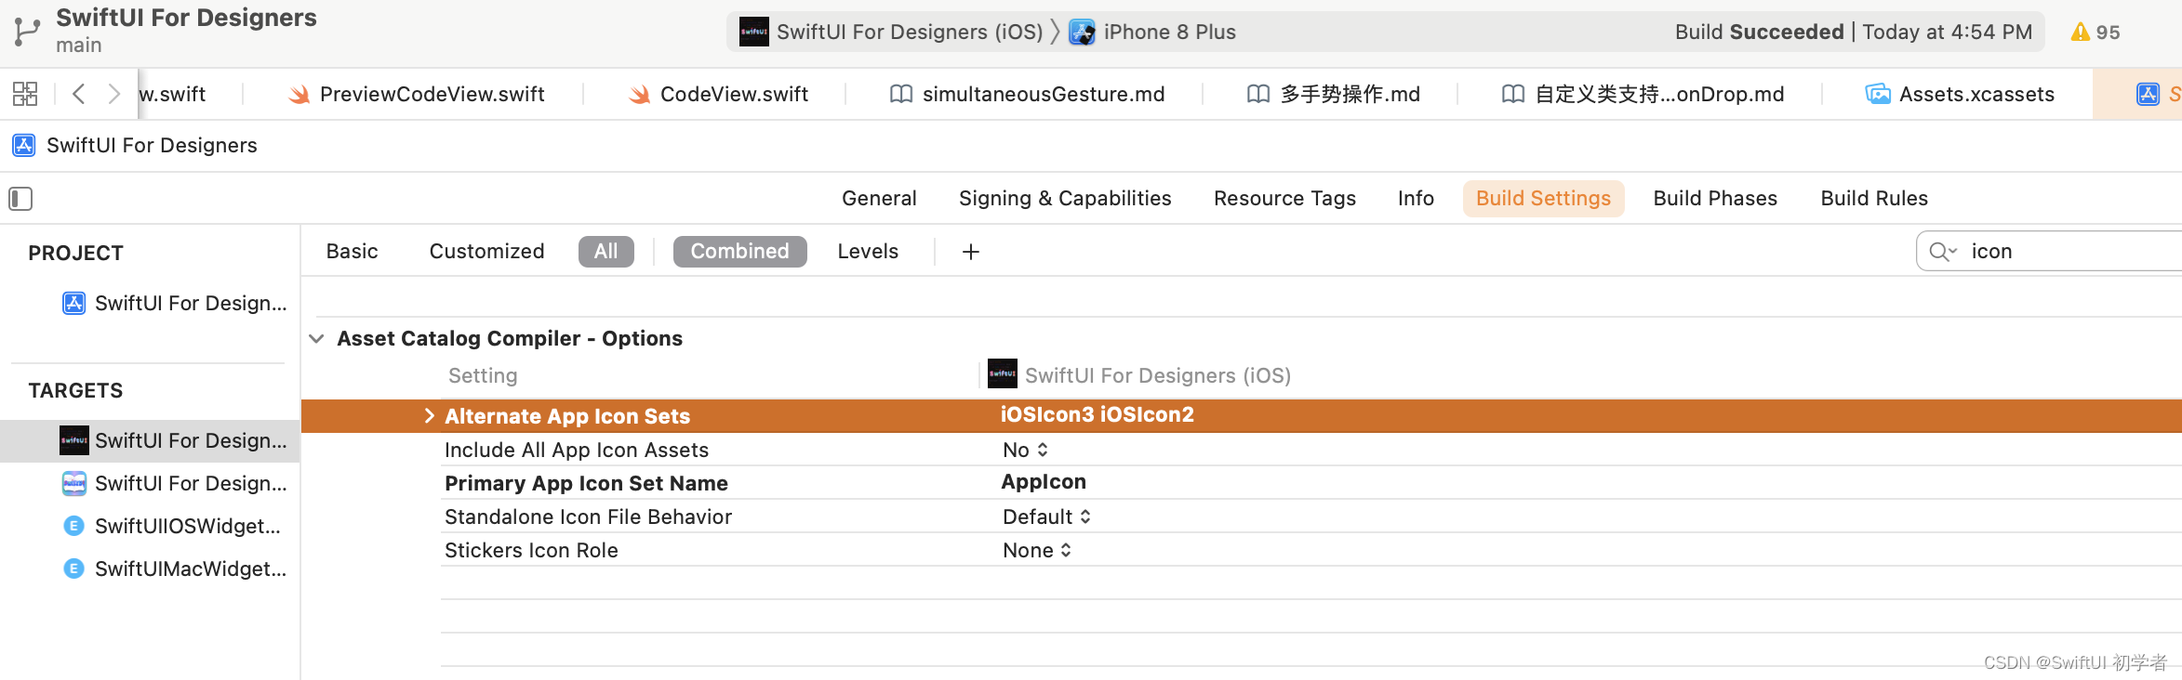Open the 多手势操作.md tab
The image size is (2182, 680).
click(x=1333, y=94)
